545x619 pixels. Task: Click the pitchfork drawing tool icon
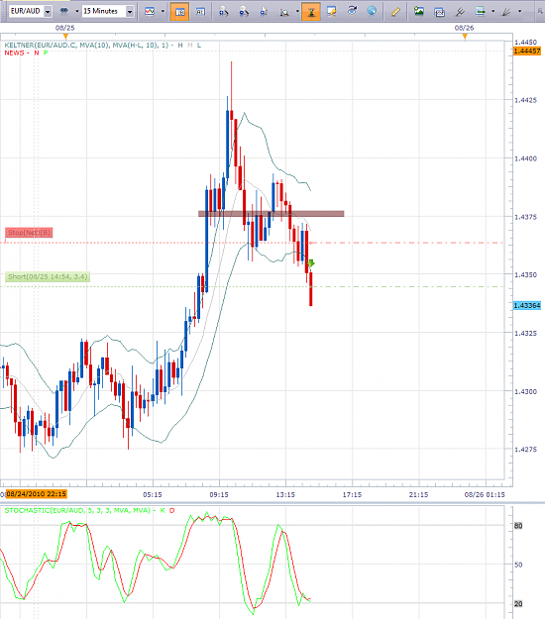[460, 12]
